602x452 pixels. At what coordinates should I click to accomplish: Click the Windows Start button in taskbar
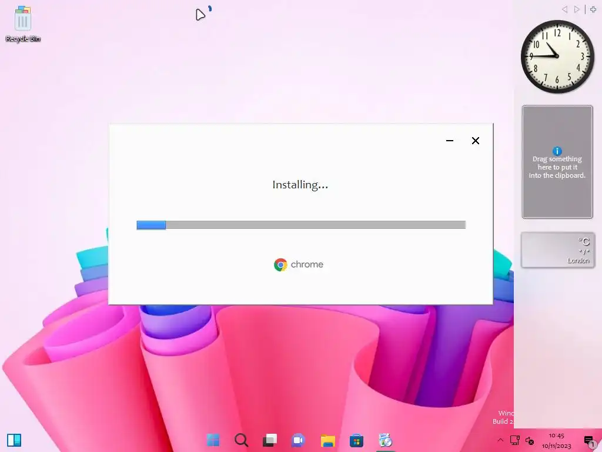213,440
